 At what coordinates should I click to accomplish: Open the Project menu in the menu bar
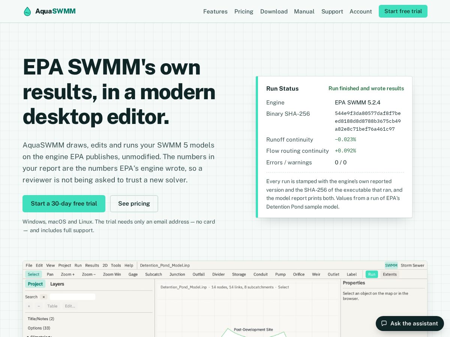click(x=64, y=265)
